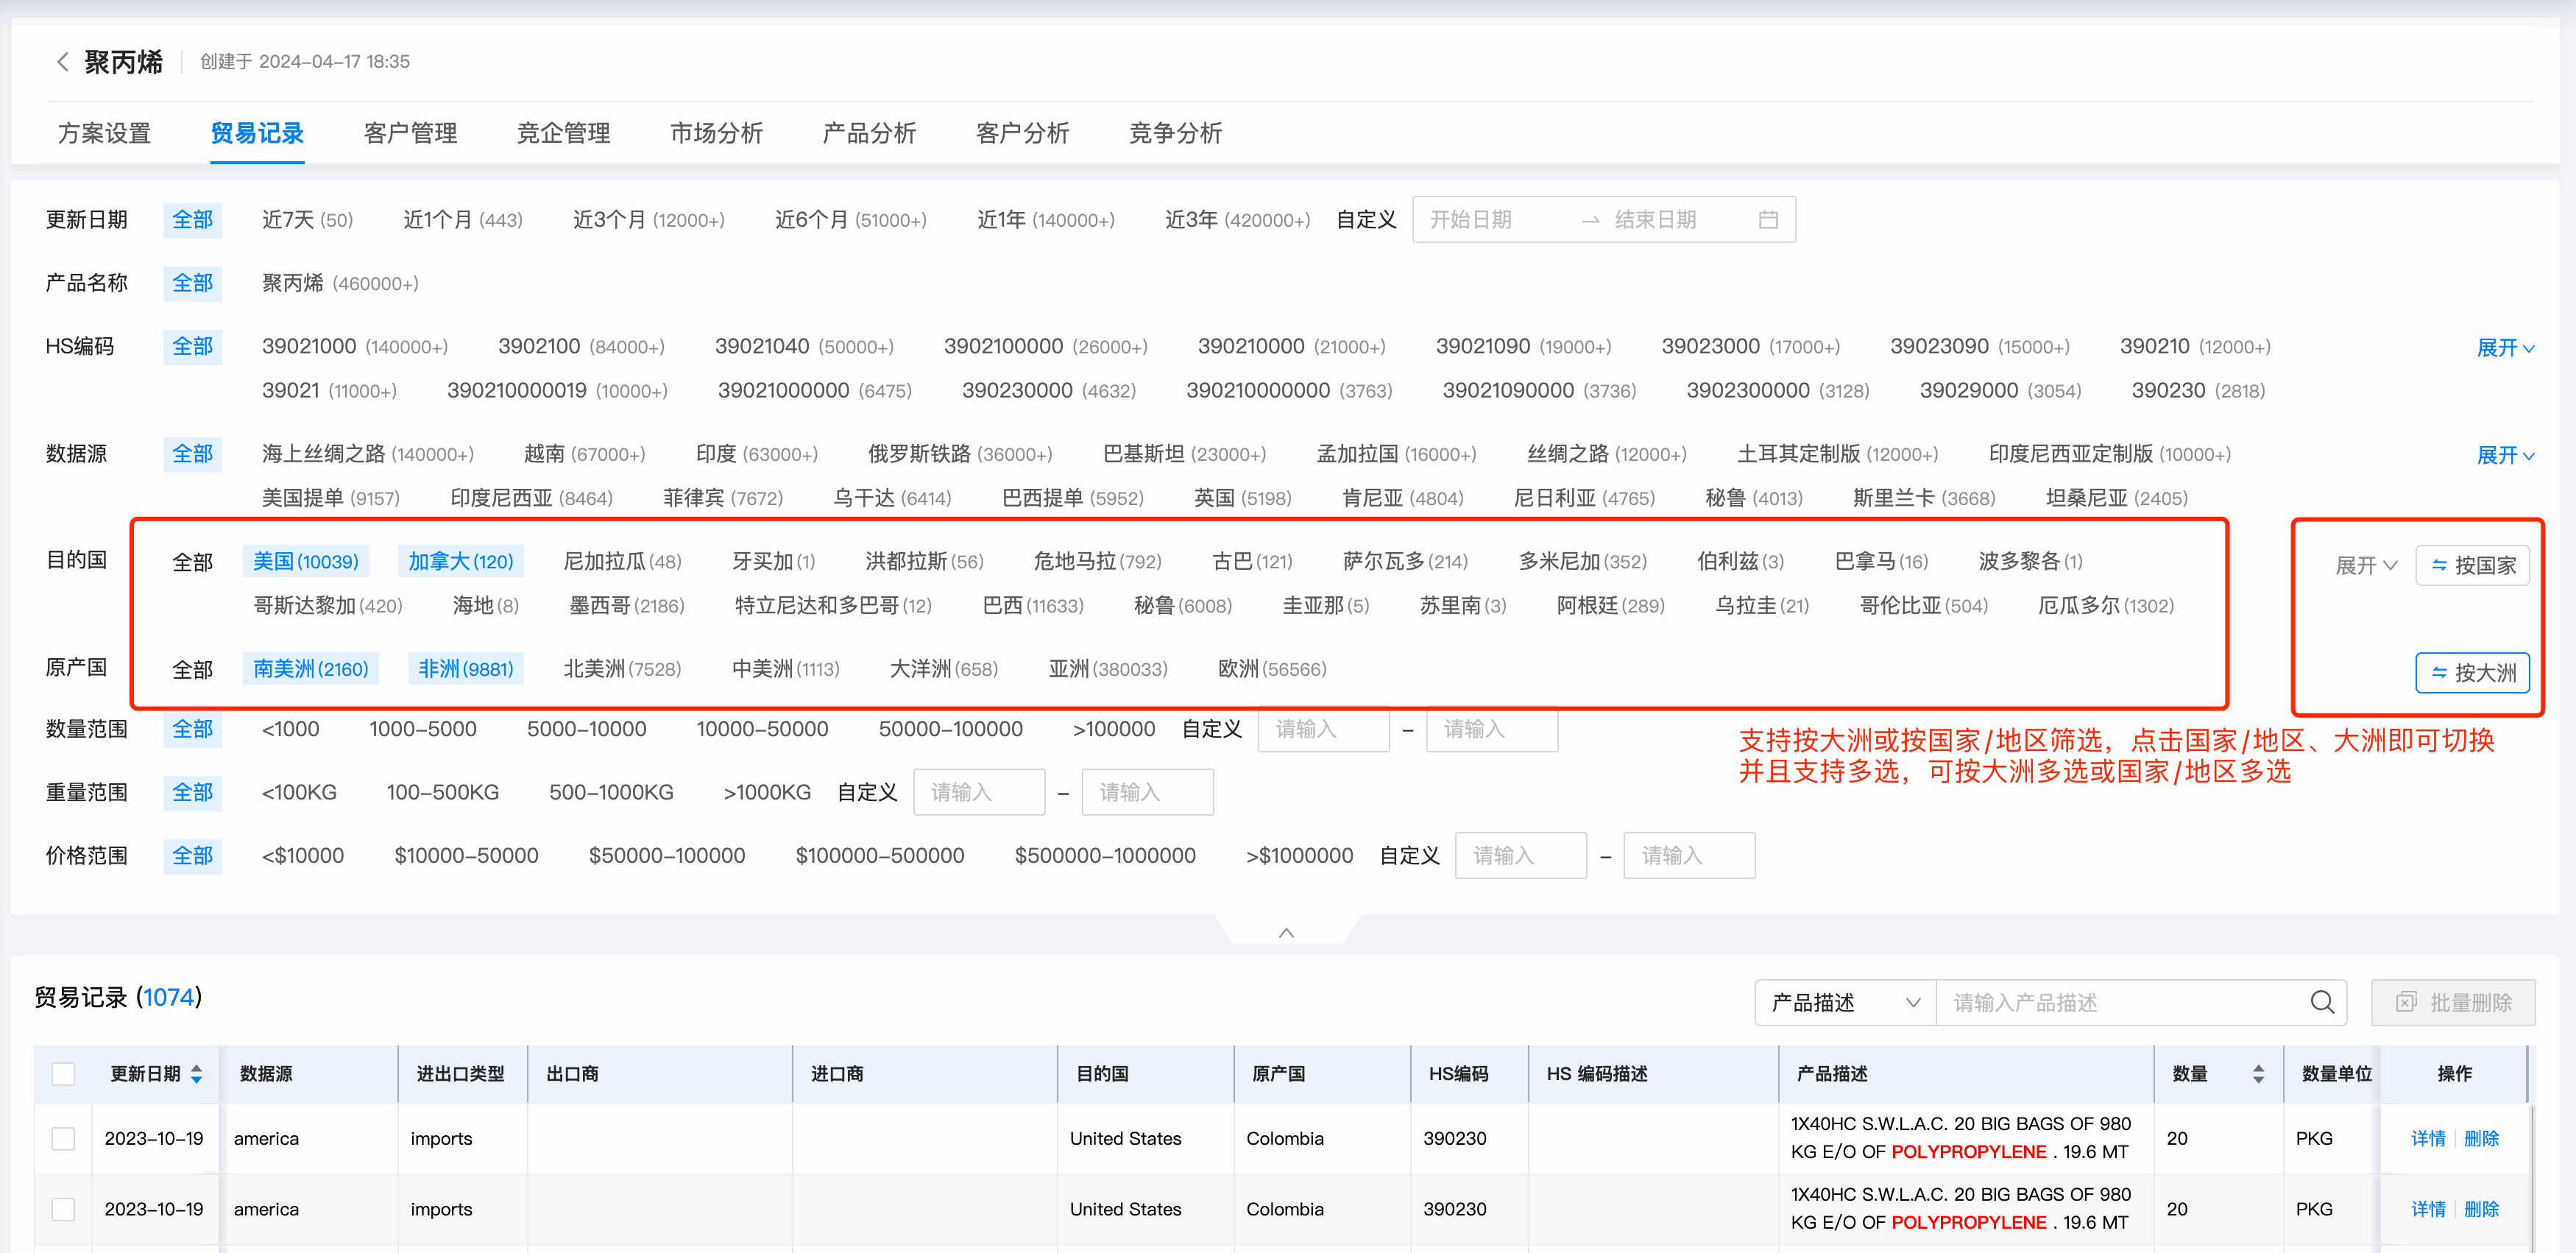Click the 批量删除 delete icon button
Screen dimensions: 2576x1253
pos(2407,1002)
